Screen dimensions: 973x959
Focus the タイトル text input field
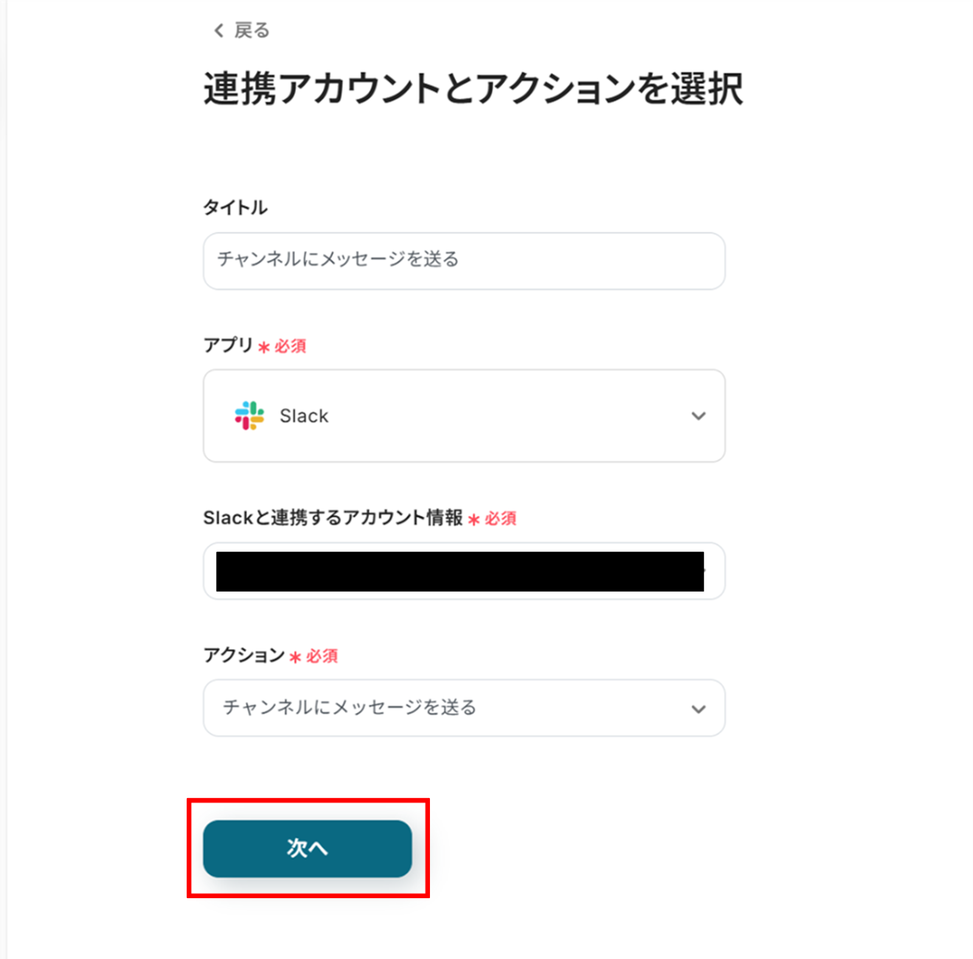tap(463, 260)
